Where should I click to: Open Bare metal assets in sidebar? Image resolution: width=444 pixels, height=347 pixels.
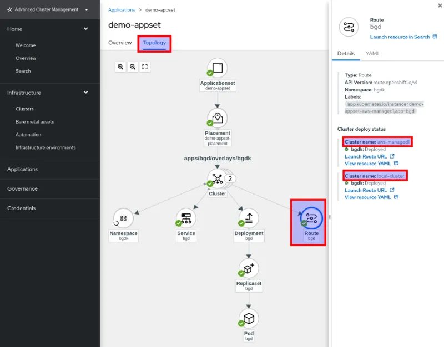(35, 122)
